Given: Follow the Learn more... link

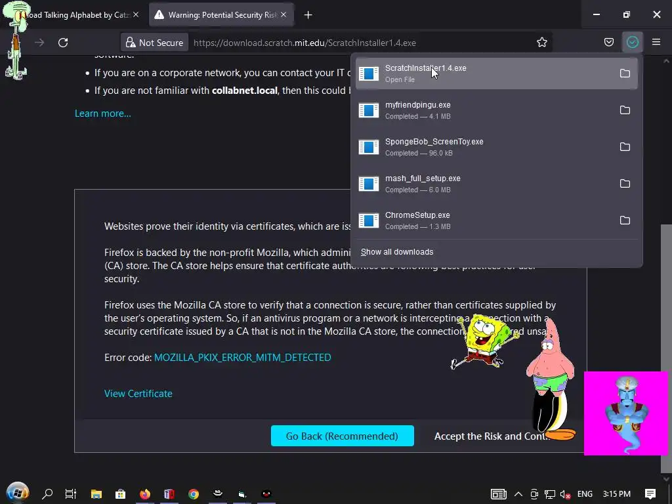Looking at the screenshot, I should (x=103, y=114).
